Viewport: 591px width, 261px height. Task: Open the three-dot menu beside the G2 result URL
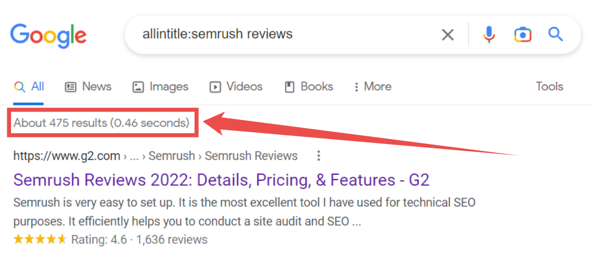[x=319, y=155]
